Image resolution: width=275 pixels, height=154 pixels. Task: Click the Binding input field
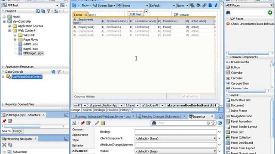[176, 132]
